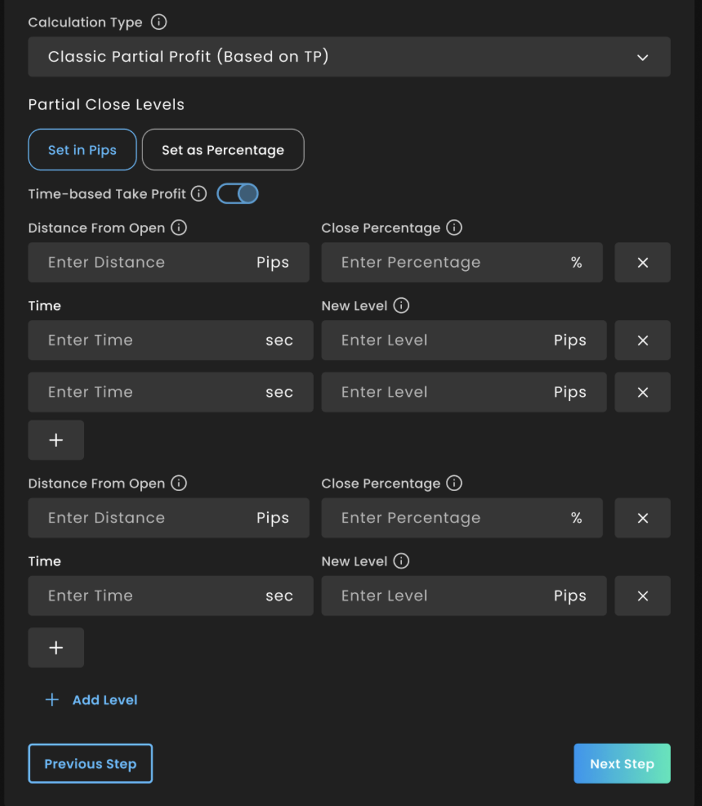Image resolution: width=702 pixels, height=806 pixels.
Task: Click info icon next to first Distance From Open
Action: pyautogui.click(x=179, y=228)
